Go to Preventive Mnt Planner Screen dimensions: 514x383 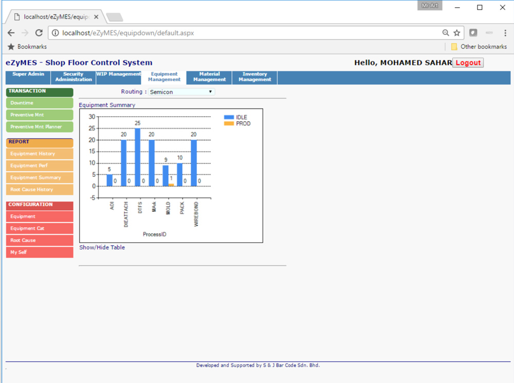40,127
